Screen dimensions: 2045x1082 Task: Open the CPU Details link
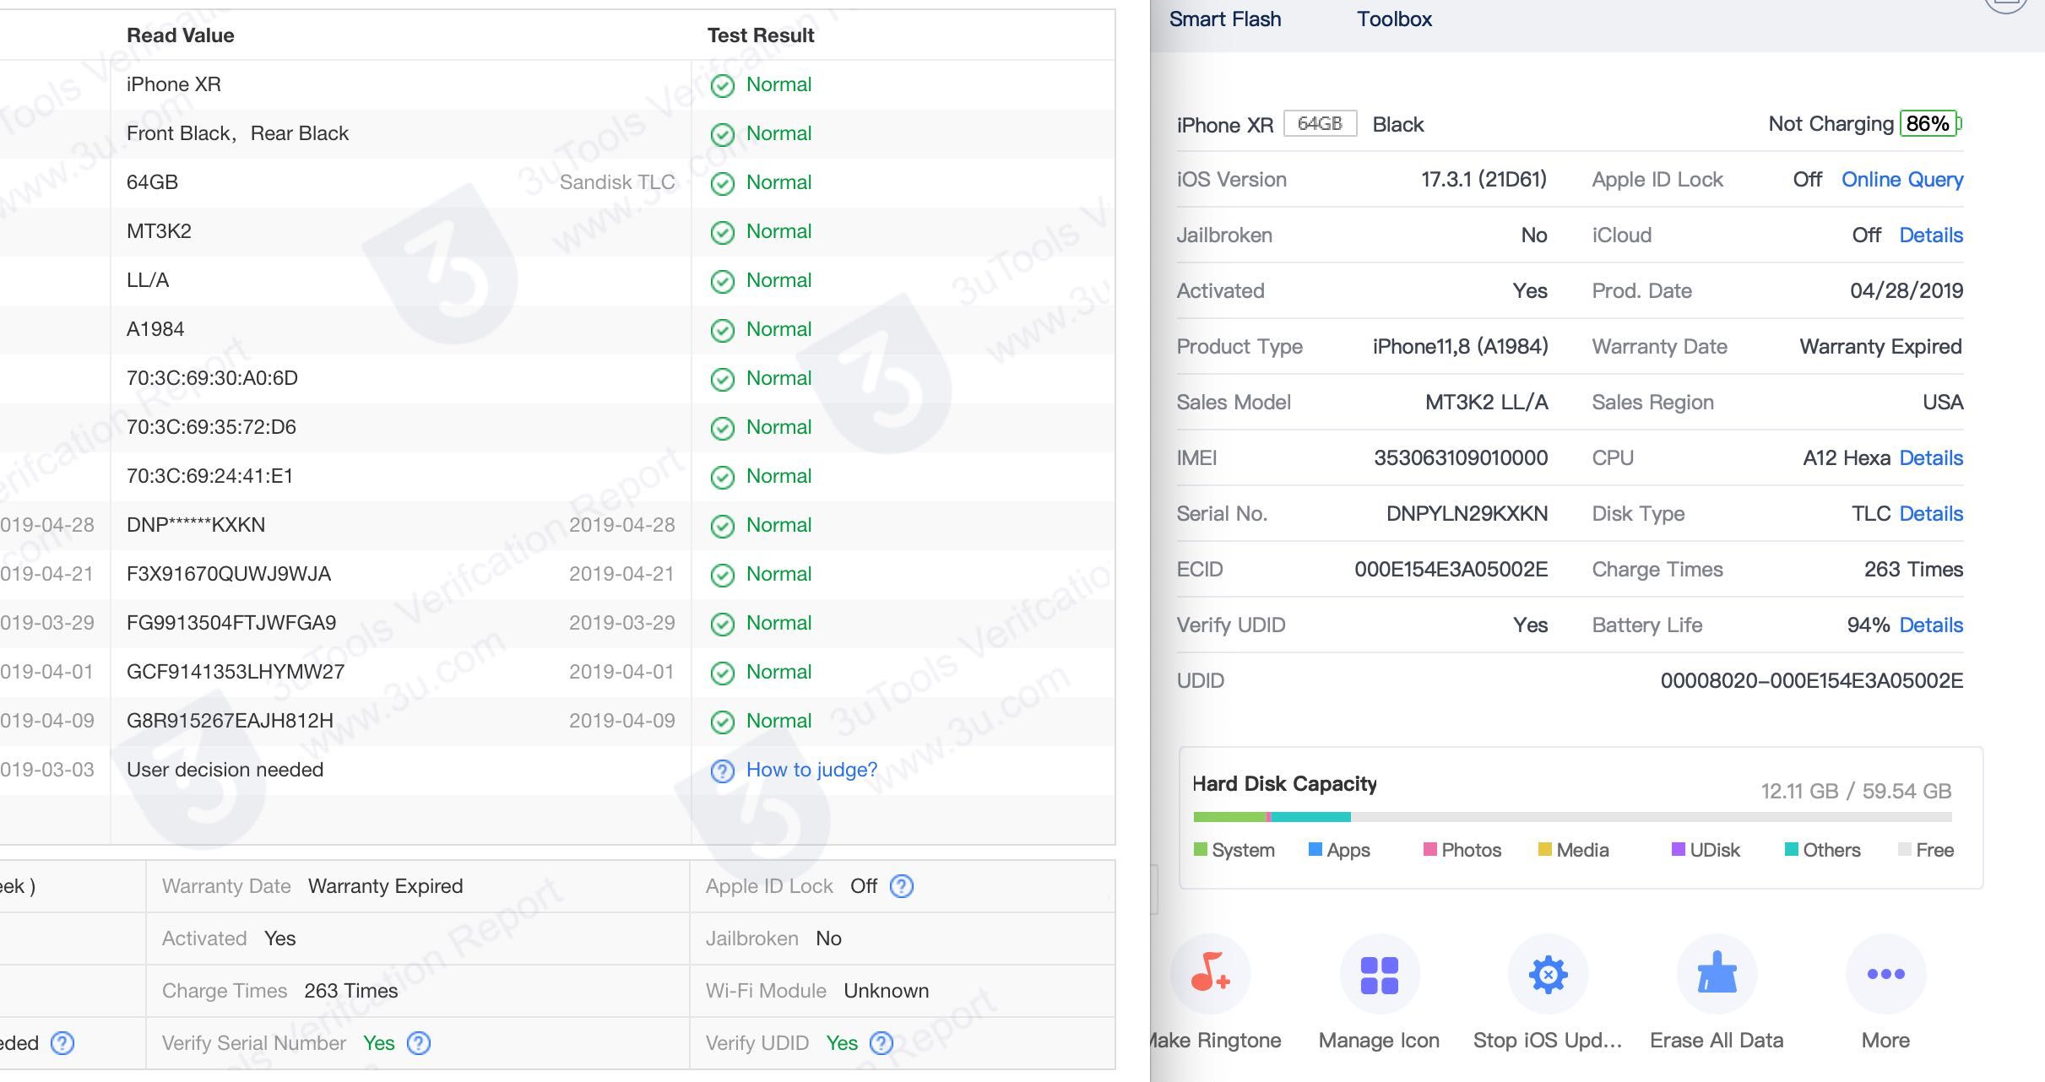[x=1931, y=458]
